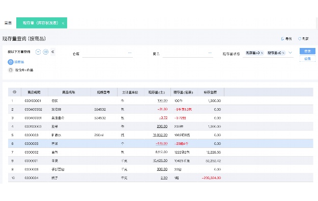Expand the 现存量状态 dropdown arrow
The image size is (318, 201).
[290, 53]
